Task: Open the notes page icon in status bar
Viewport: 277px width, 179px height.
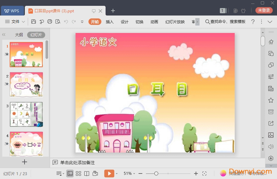Action: 95,173
